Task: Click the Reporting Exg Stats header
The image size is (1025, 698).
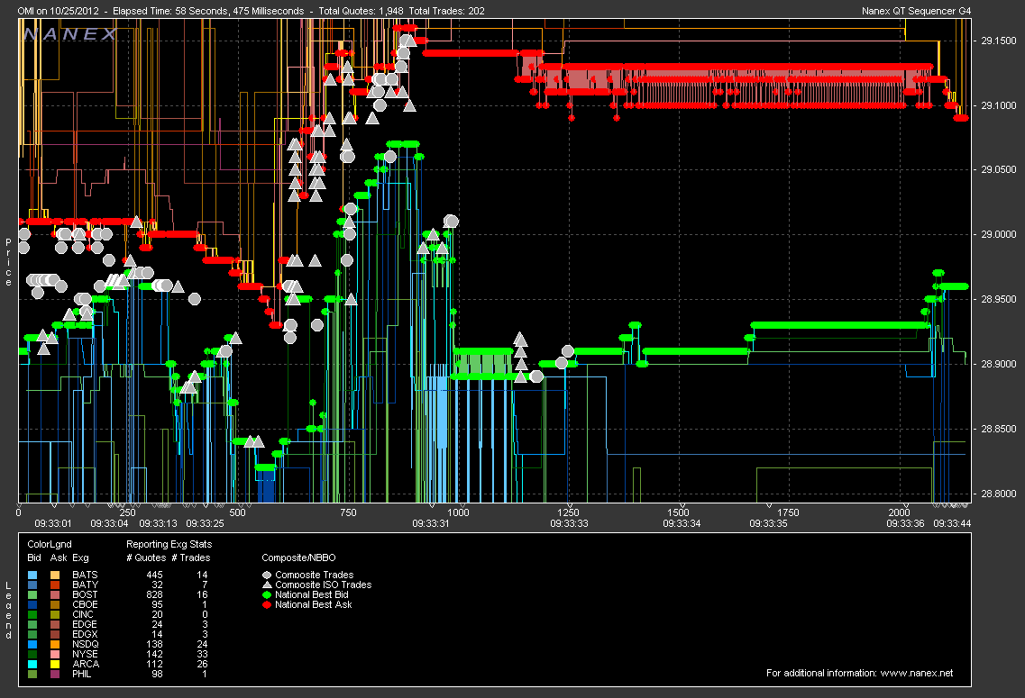Action: pyautogui.click(x=169, y=544)
